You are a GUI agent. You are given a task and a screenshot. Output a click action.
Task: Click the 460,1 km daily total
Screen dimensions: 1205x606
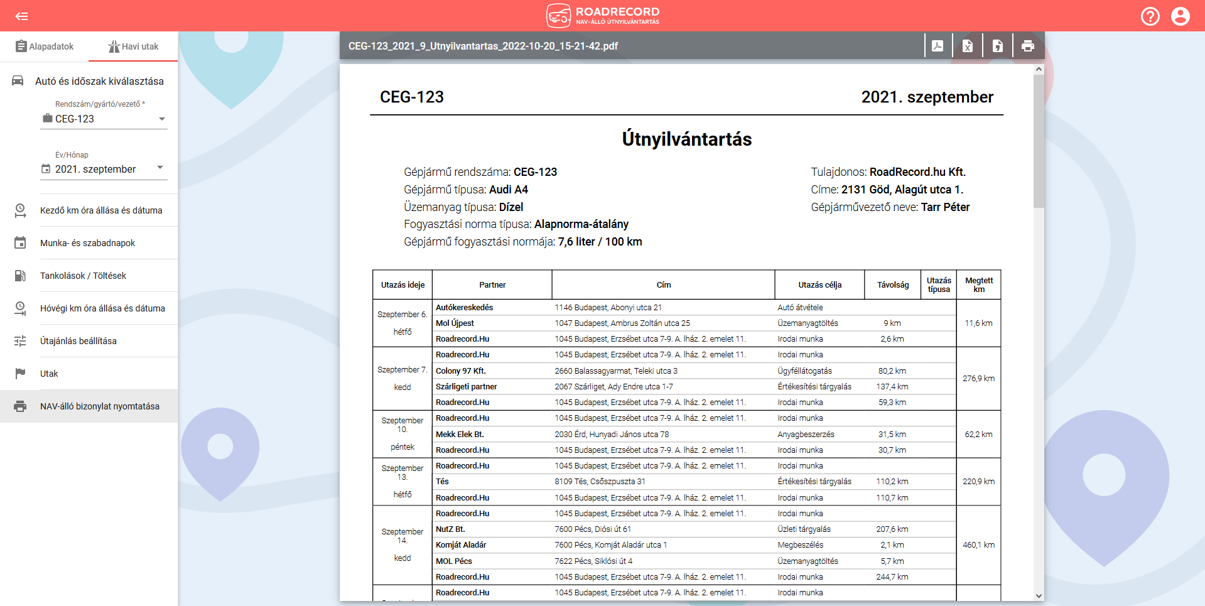978,544
